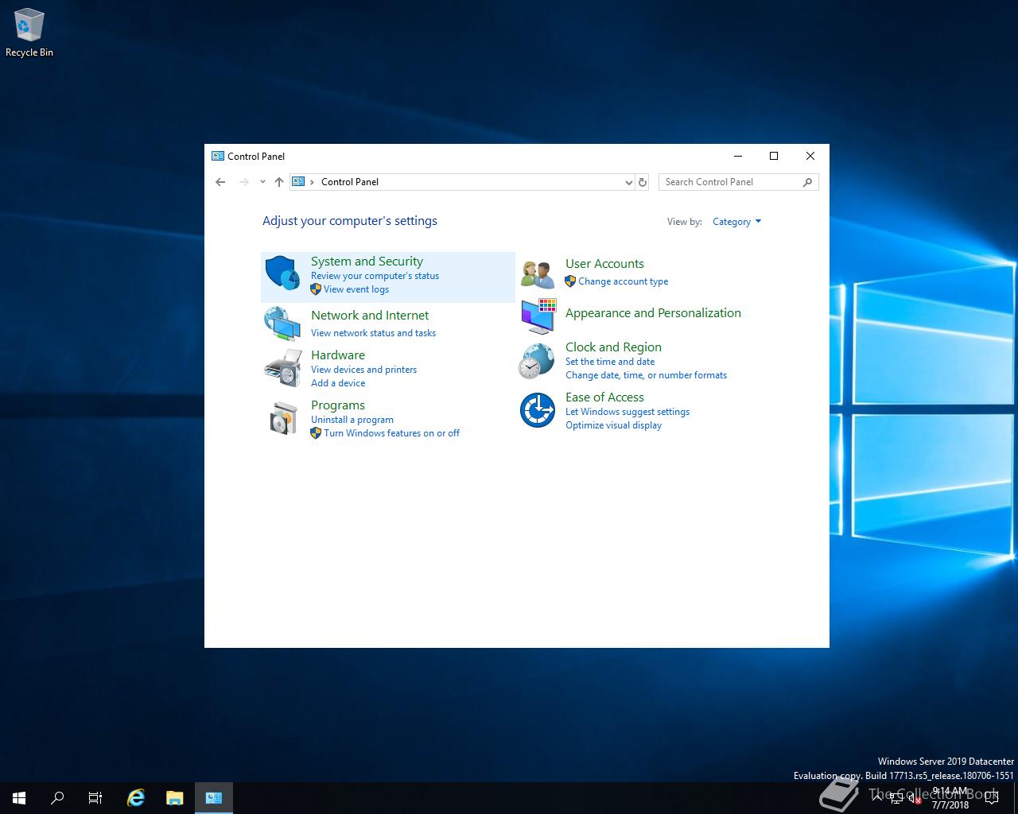Viewport: 1018px width, 814px height.
Task: Expand the address bar history dropdown
Action: pyautogui.click(x=629, y=182)
